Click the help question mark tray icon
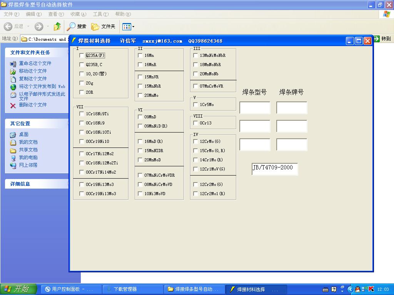The image size is (394, 295). (334, 289)
